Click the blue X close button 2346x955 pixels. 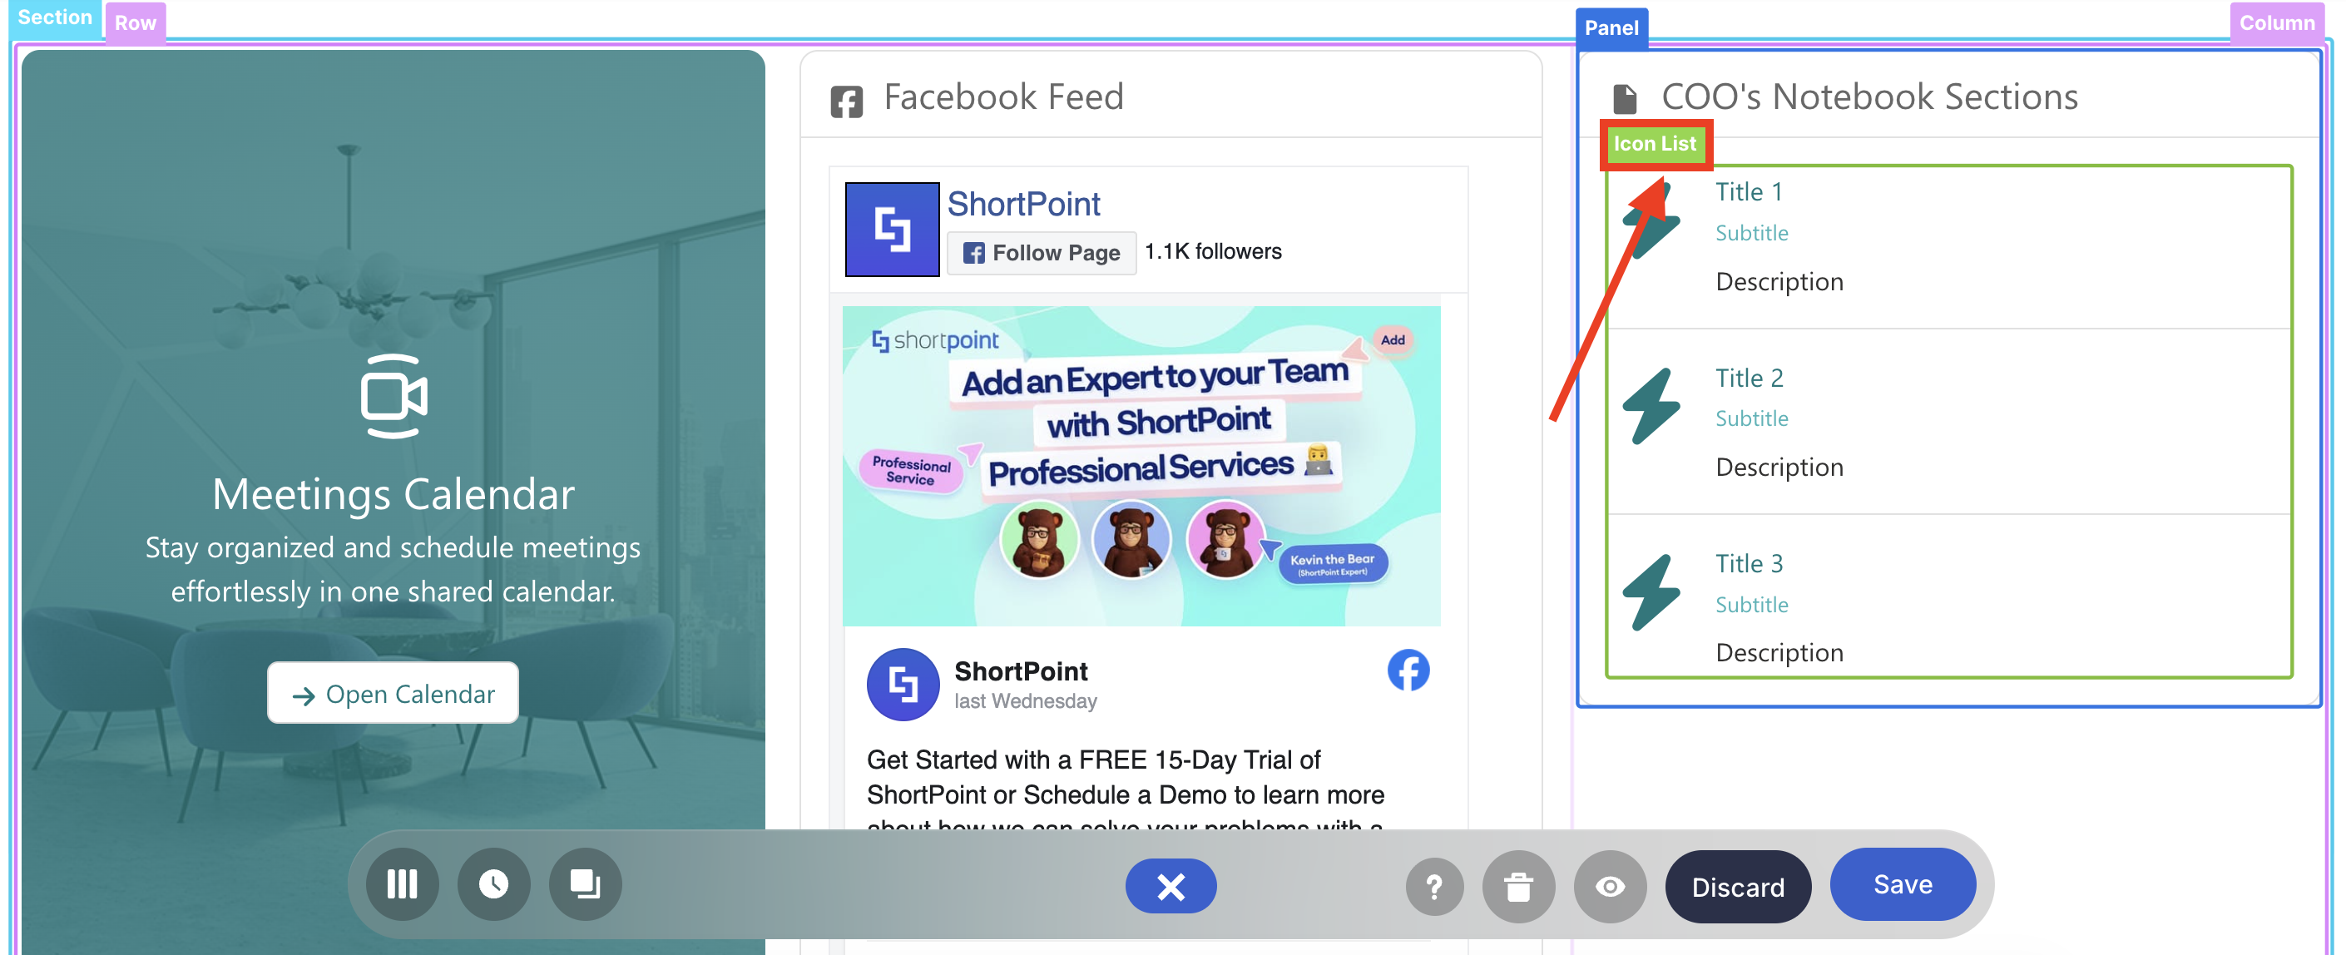coord(1171,886)
